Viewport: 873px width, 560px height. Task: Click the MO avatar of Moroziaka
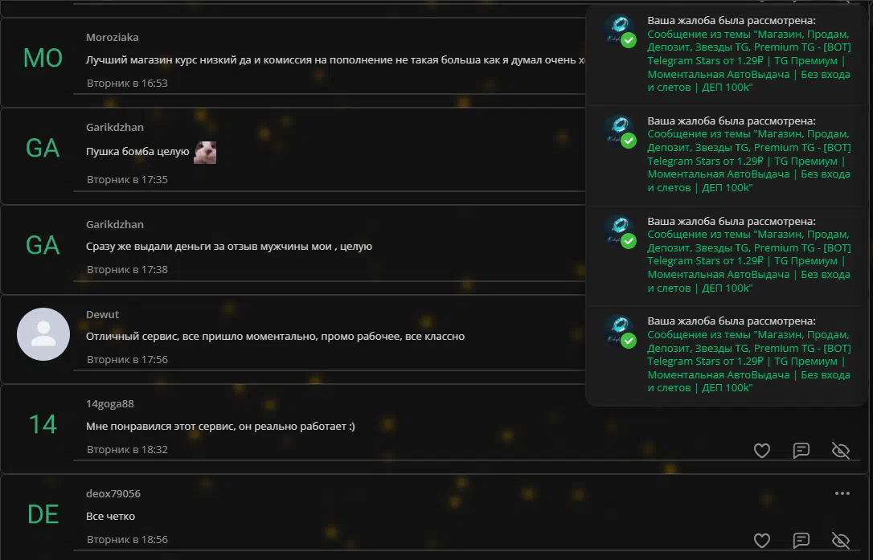pos(43,58)
